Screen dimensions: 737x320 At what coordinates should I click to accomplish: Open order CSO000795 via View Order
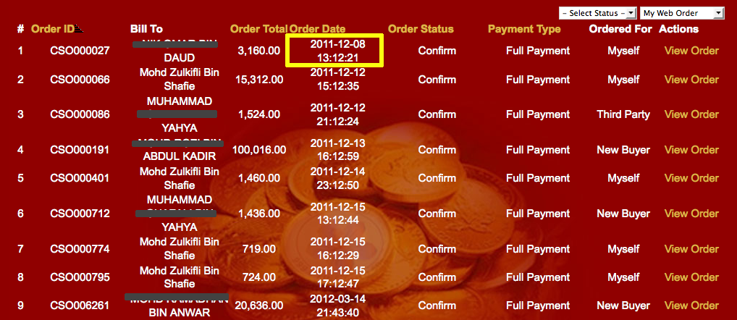pyautogui.click(x=691, y=277)
